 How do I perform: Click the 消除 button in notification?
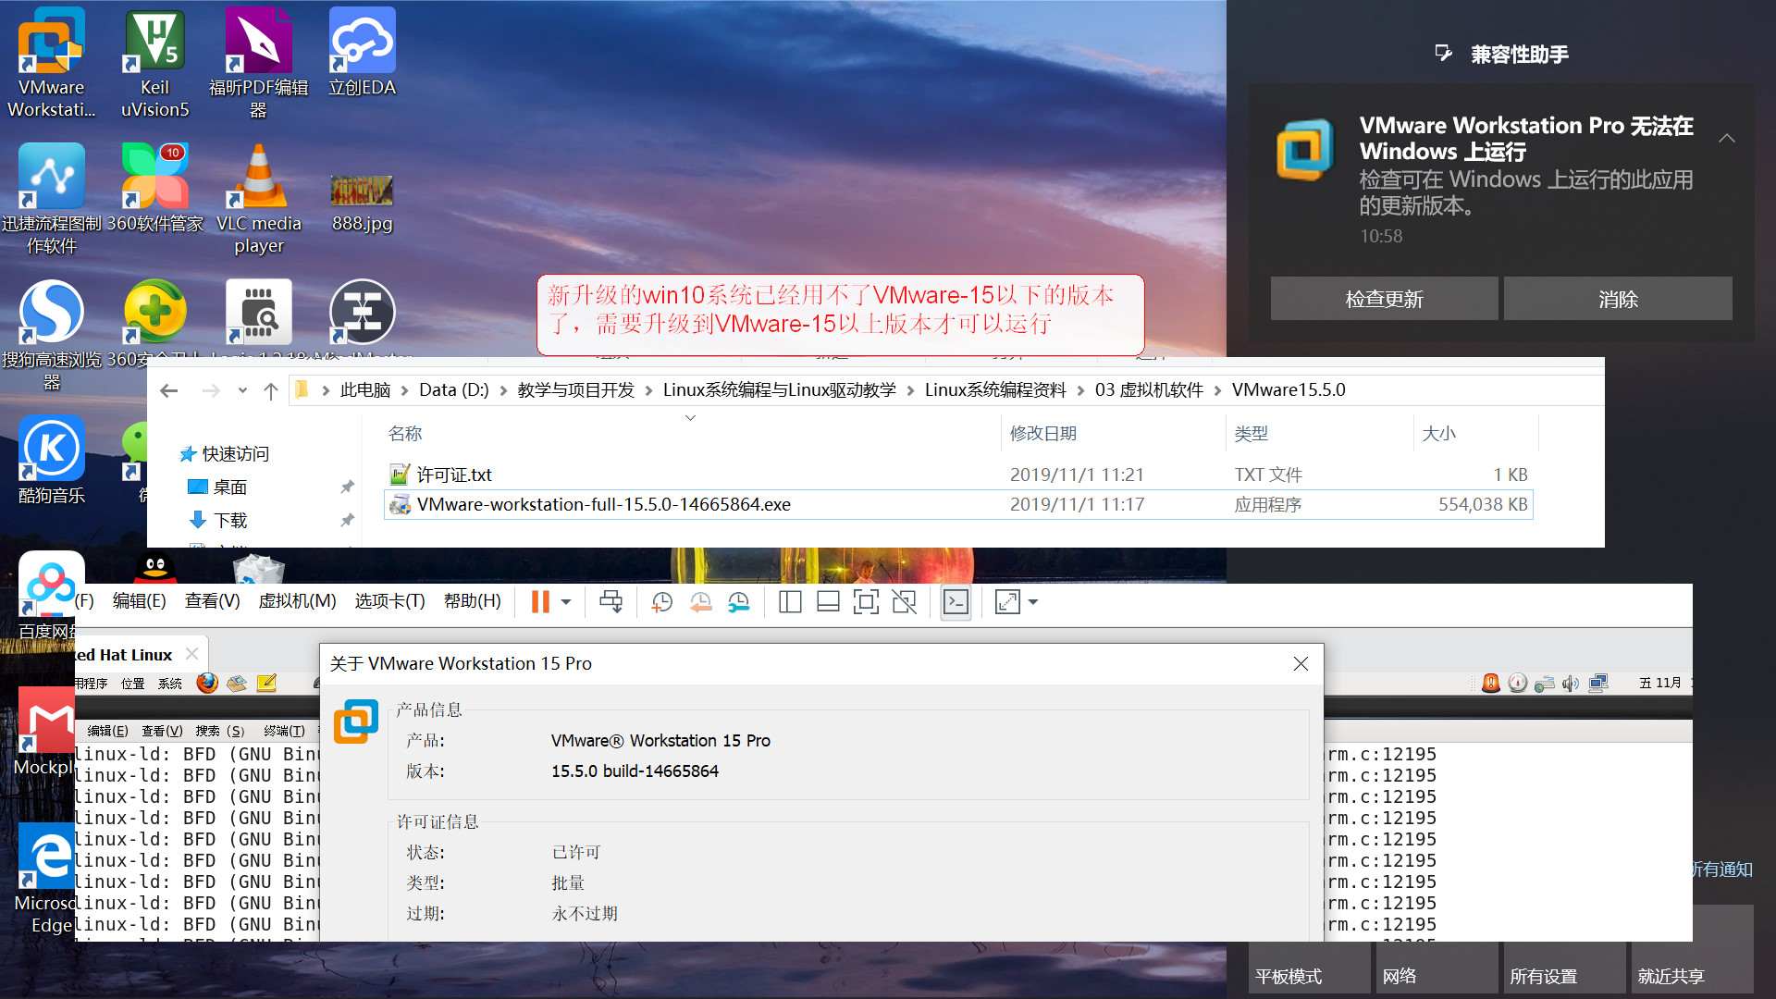(1618, 299)
